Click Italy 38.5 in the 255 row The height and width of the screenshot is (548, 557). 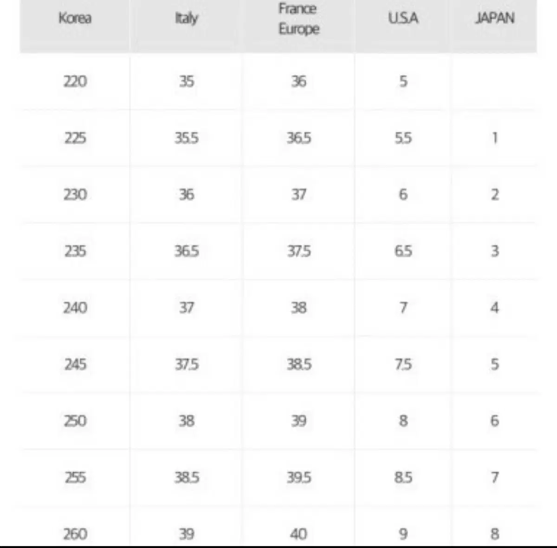187,477
